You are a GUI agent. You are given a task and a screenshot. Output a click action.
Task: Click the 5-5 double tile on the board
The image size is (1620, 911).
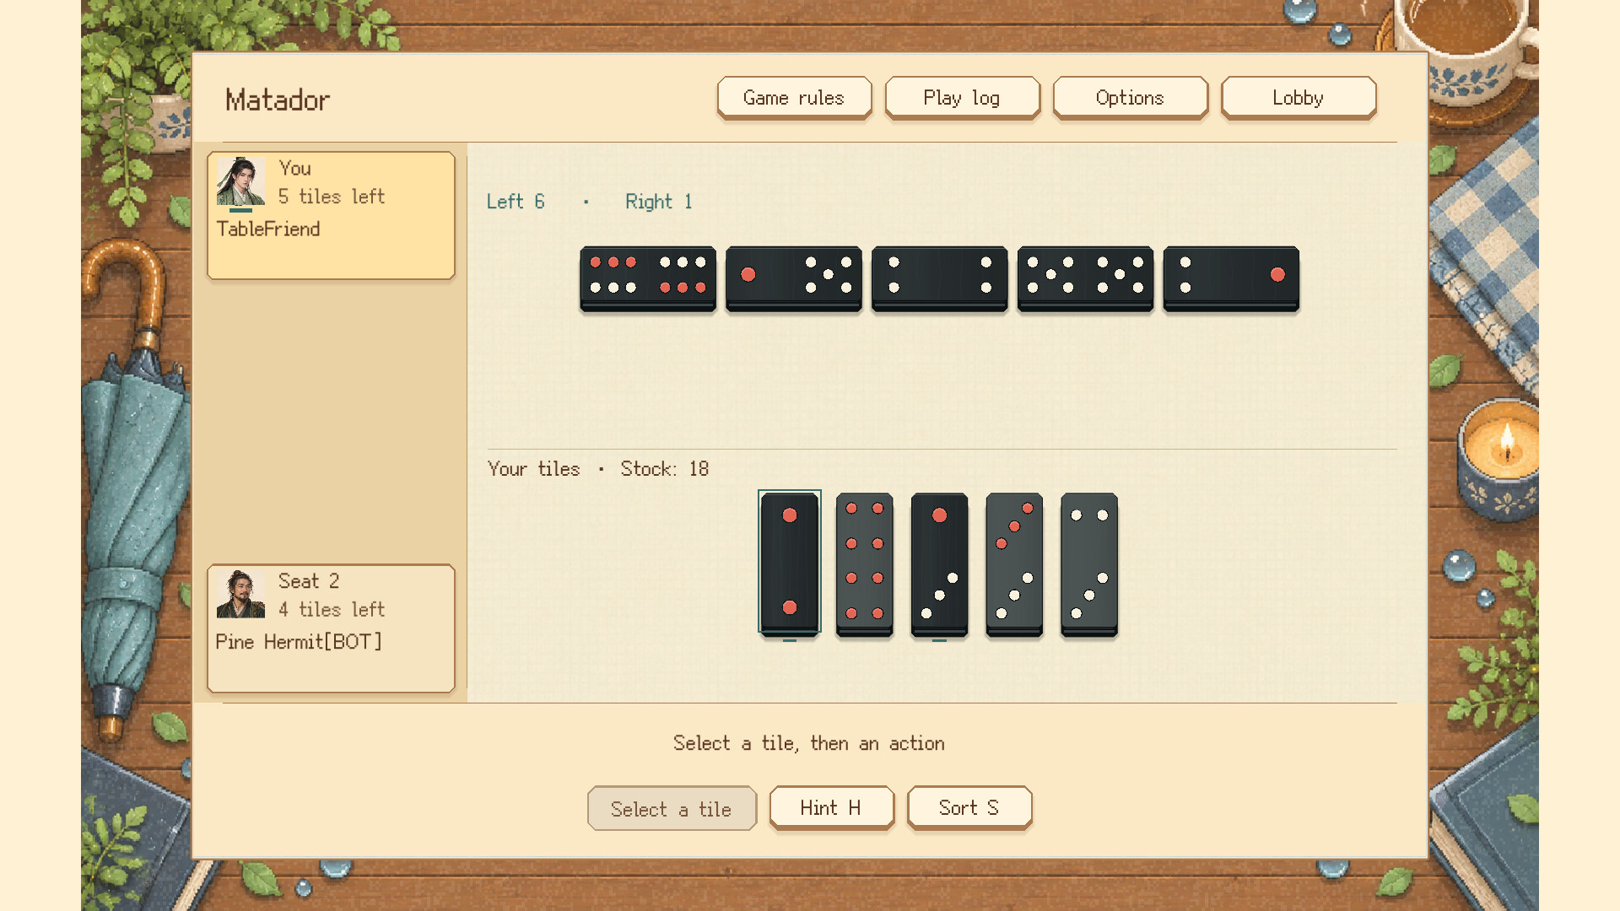[1085, 279]
